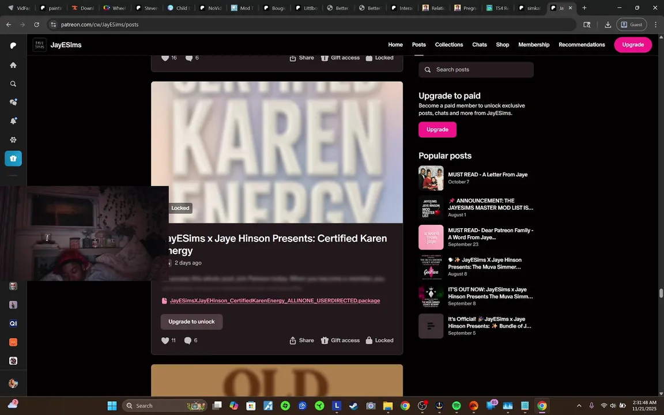Screen dimensions: 664x415
Task: Open IT'S OUT NOW popular post from September 8
Action: 491,293
